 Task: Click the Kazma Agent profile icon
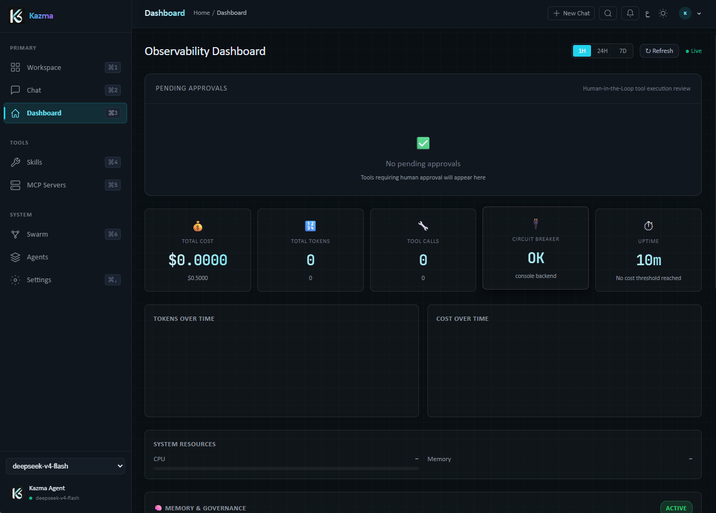[x=17, y=493]
